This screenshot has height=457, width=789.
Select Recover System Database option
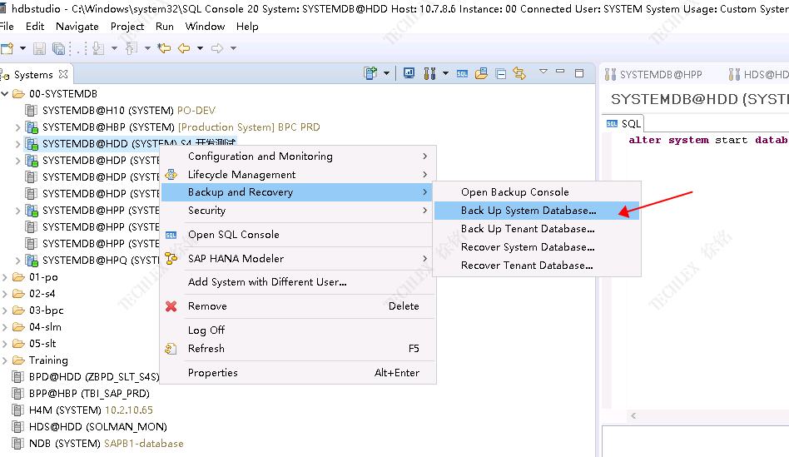click(x=528, y=247)
